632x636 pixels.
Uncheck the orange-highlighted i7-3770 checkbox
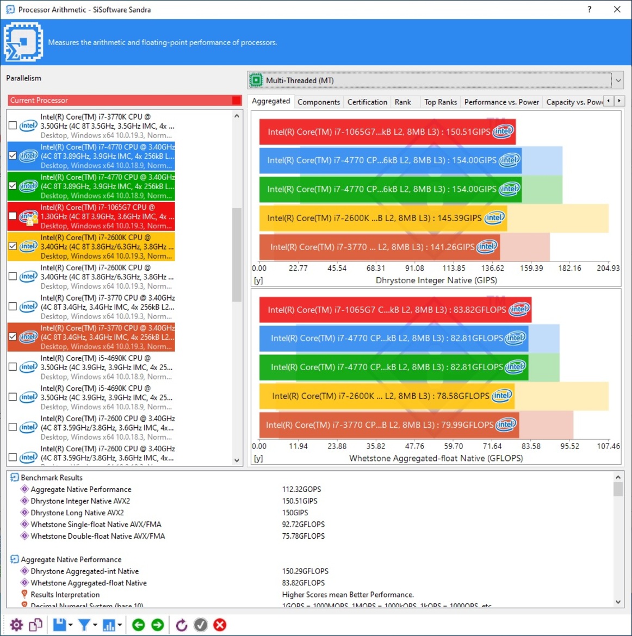(x=13, y=336)
